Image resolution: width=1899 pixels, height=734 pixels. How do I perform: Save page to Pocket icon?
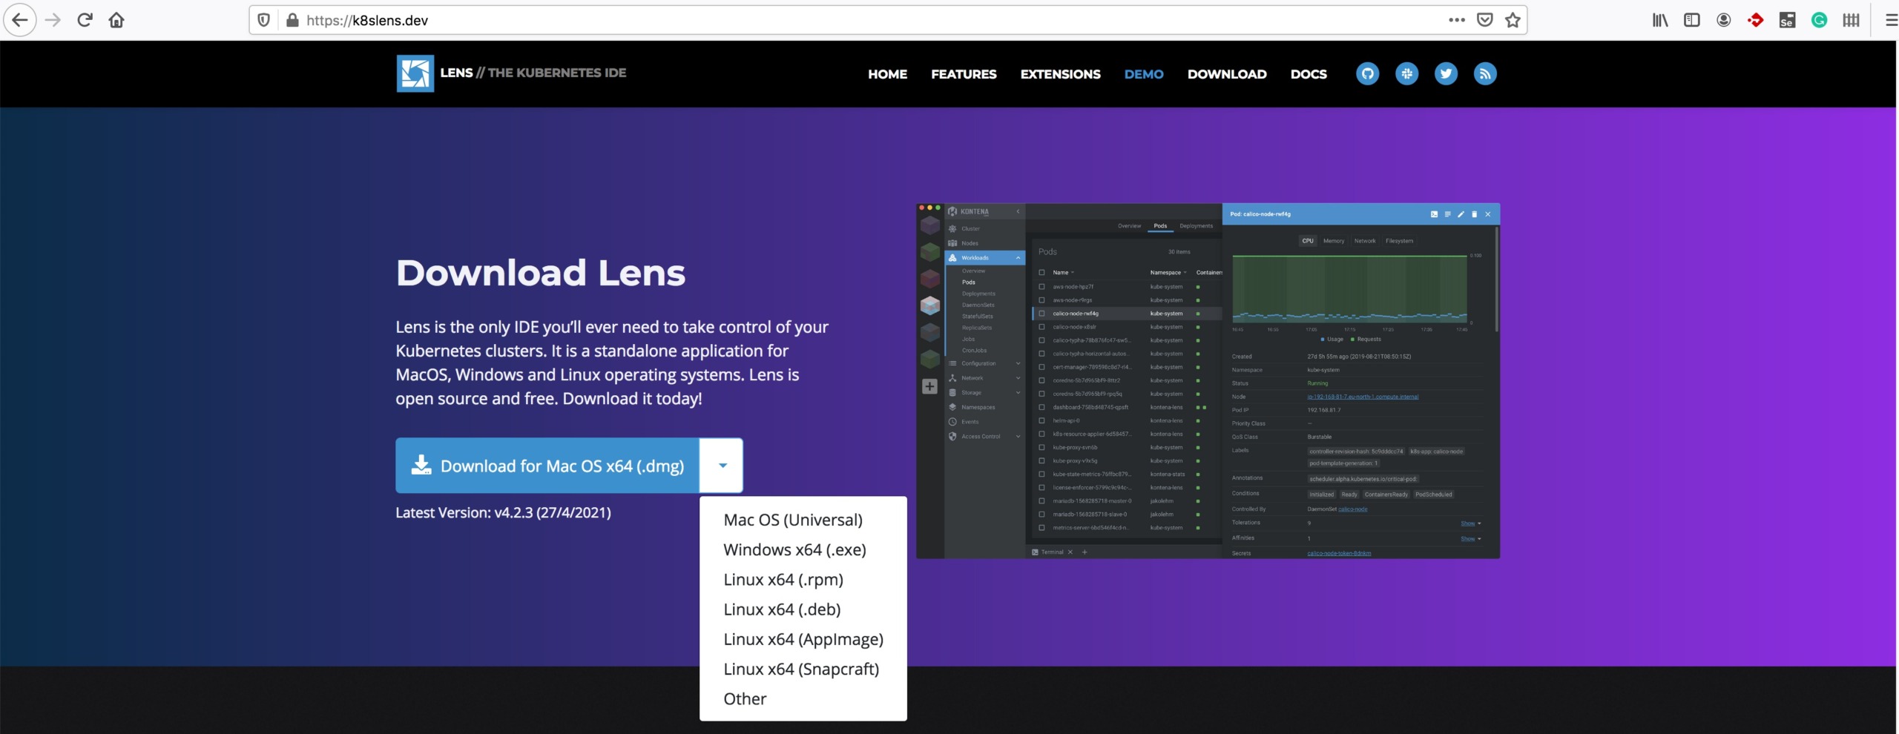(1484, 20)
